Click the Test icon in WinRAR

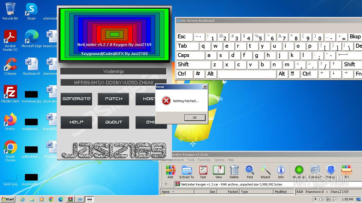tap(203, 172)
